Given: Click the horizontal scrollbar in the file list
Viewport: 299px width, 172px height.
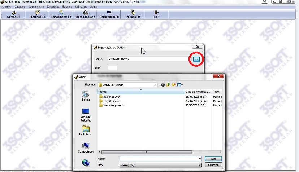Looking at the screenshot, I should coord(147,152).
